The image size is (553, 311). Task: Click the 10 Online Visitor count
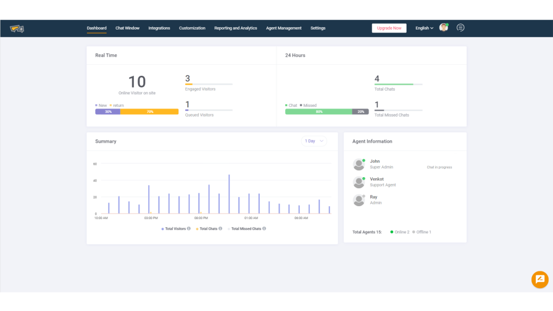point(137,82)
